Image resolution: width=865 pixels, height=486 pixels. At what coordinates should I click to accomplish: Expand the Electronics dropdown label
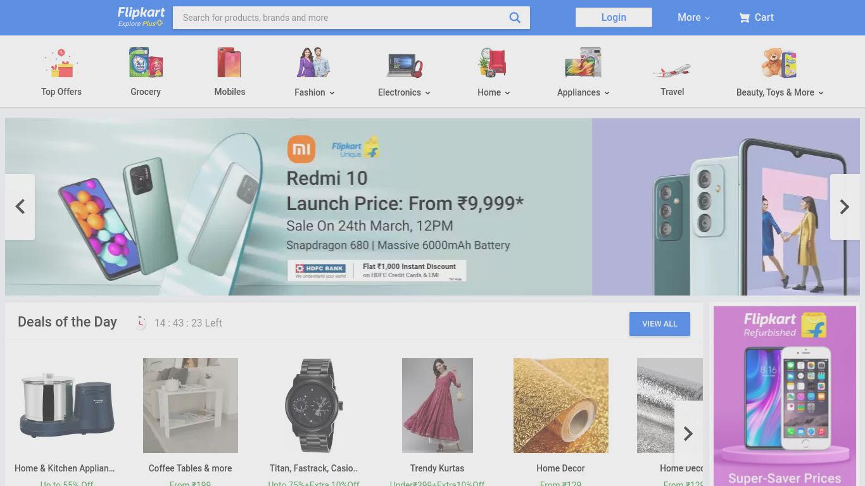tap(404, 92)
